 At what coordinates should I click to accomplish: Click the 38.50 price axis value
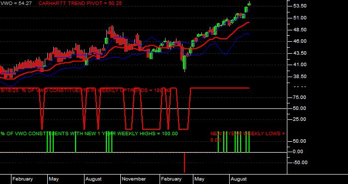coord(300,77)
